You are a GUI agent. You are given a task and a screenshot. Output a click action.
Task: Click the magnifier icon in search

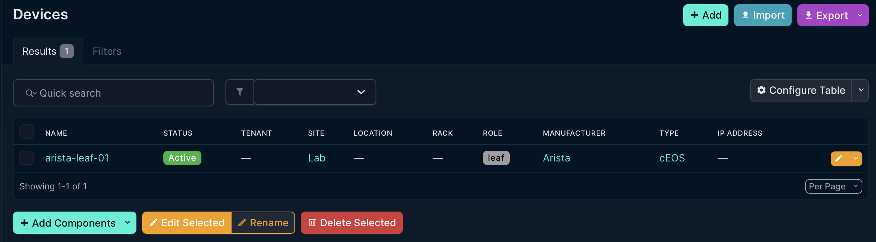pyautogui.click(x=31, y=93)
